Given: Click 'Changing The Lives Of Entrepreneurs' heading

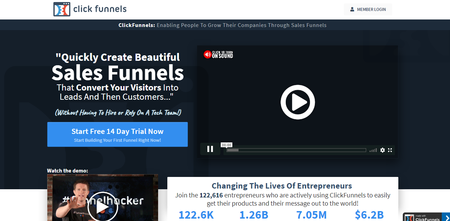Looking at the screenshot, I should pyautogui.click(x=282, y=186).
